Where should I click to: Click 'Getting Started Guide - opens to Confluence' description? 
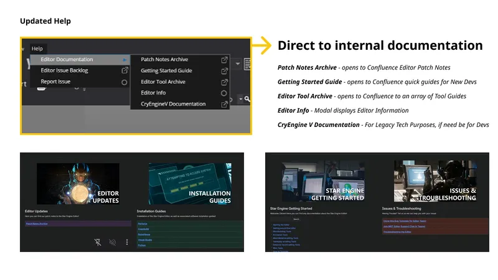pos(377,82)
